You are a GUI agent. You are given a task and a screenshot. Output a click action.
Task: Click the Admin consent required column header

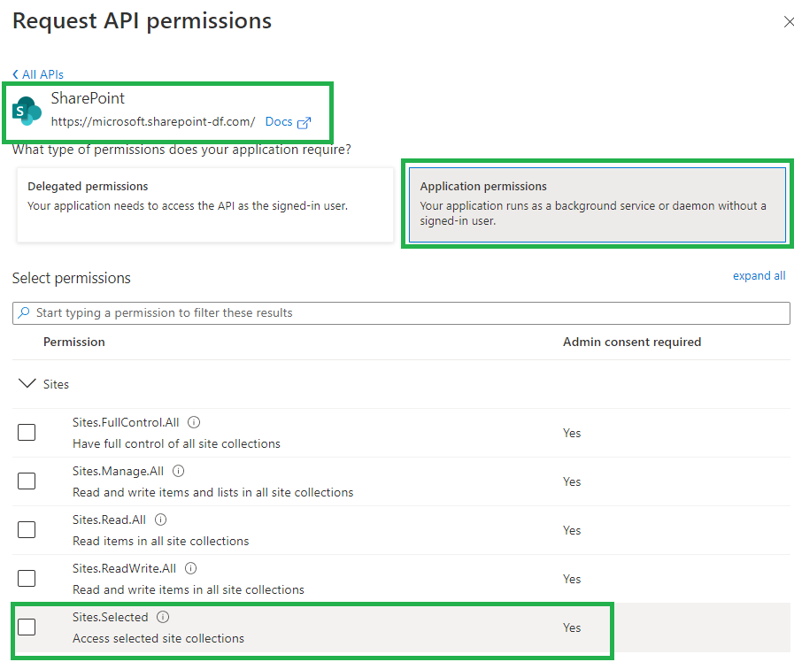(x=632, y=343)
